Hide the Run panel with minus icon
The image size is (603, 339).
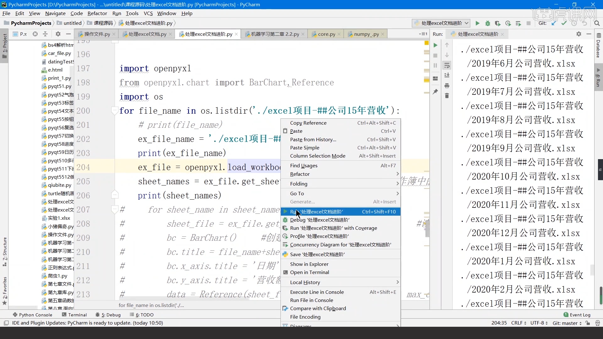pyautogui.click(x=589, y=34)
